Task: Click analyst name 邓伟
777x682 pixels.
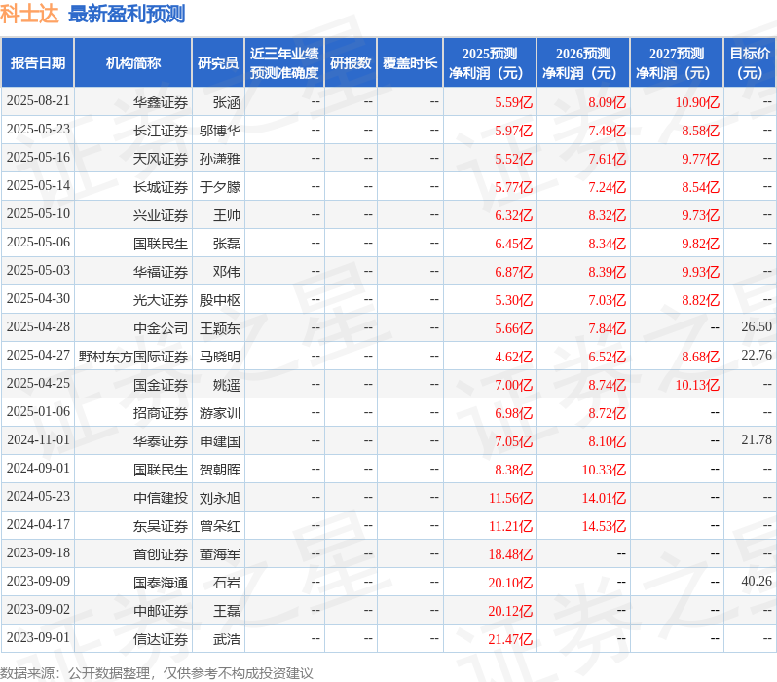Action: click(x=227, y=272)
